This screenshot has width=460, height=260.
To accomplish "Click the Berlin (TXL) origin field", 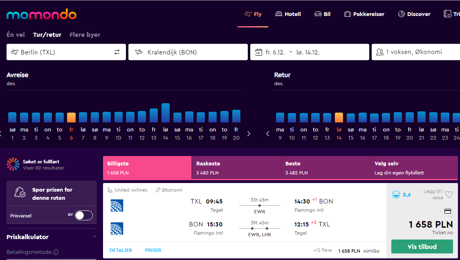I will pyautogui.click(x=66, y=52).
